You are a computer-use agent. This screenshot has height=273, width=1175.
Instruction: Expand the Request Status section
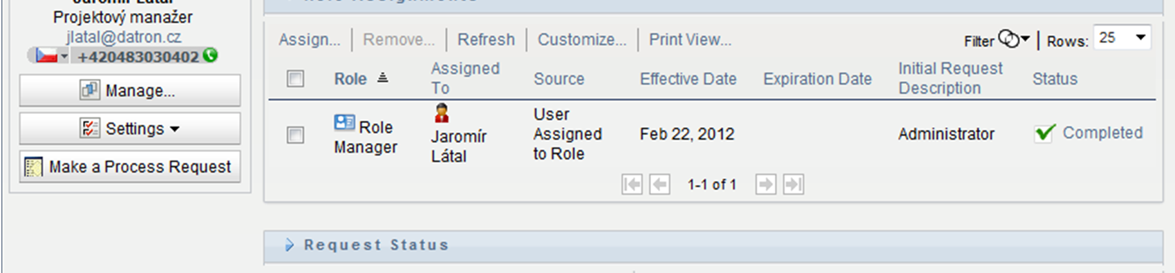[x=290, y=245]
